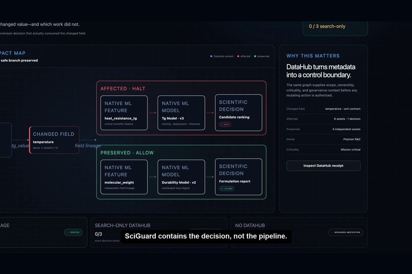Click the 'Polymer R&D' owner value
This screenshot has height=274, width=412.
[x=352, y=139]
